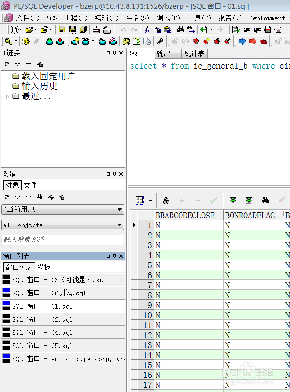Expand the 最近... tree node
The image size is (290, 392).
pos(7,97)
